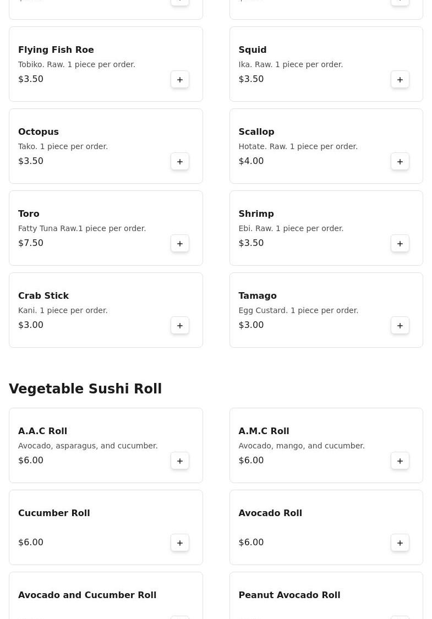Add Octopus sushi to cart
This screenshot has height=619, width=432.
(x=180, y=162)
